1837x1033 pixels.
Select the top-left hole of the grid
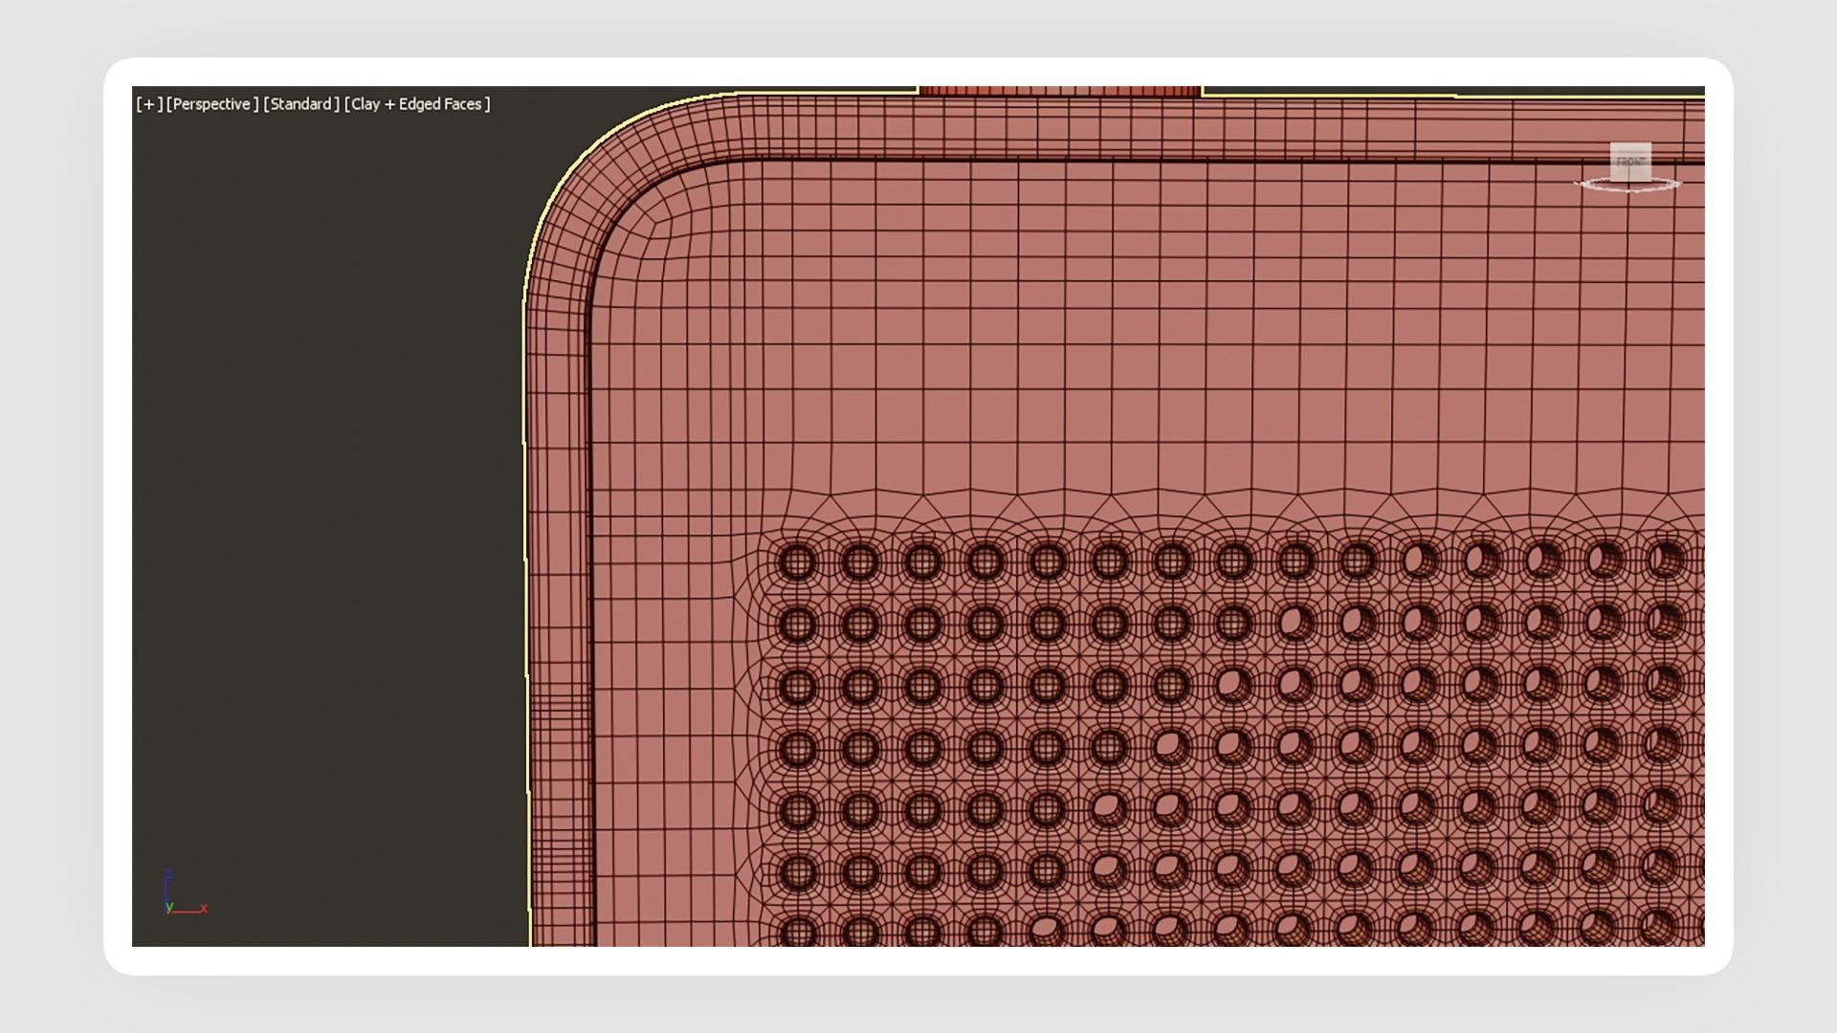click(x=797, y=561)
